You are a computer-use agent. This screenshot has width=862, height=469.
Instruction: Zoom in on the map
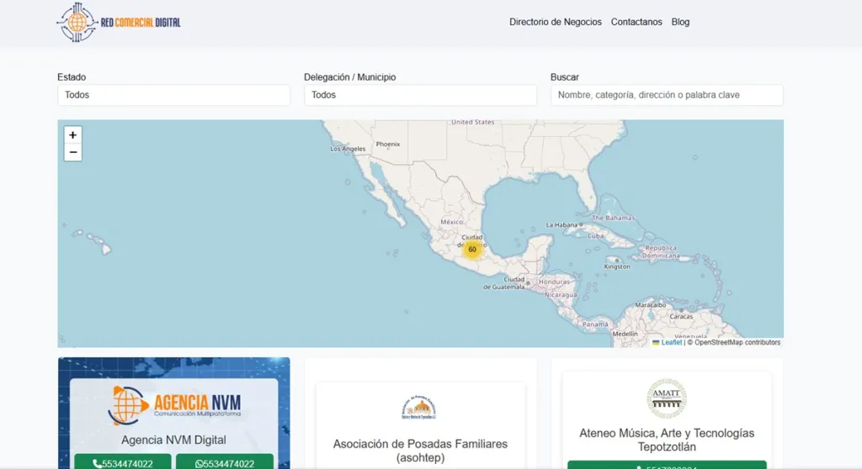coord(73,135)
